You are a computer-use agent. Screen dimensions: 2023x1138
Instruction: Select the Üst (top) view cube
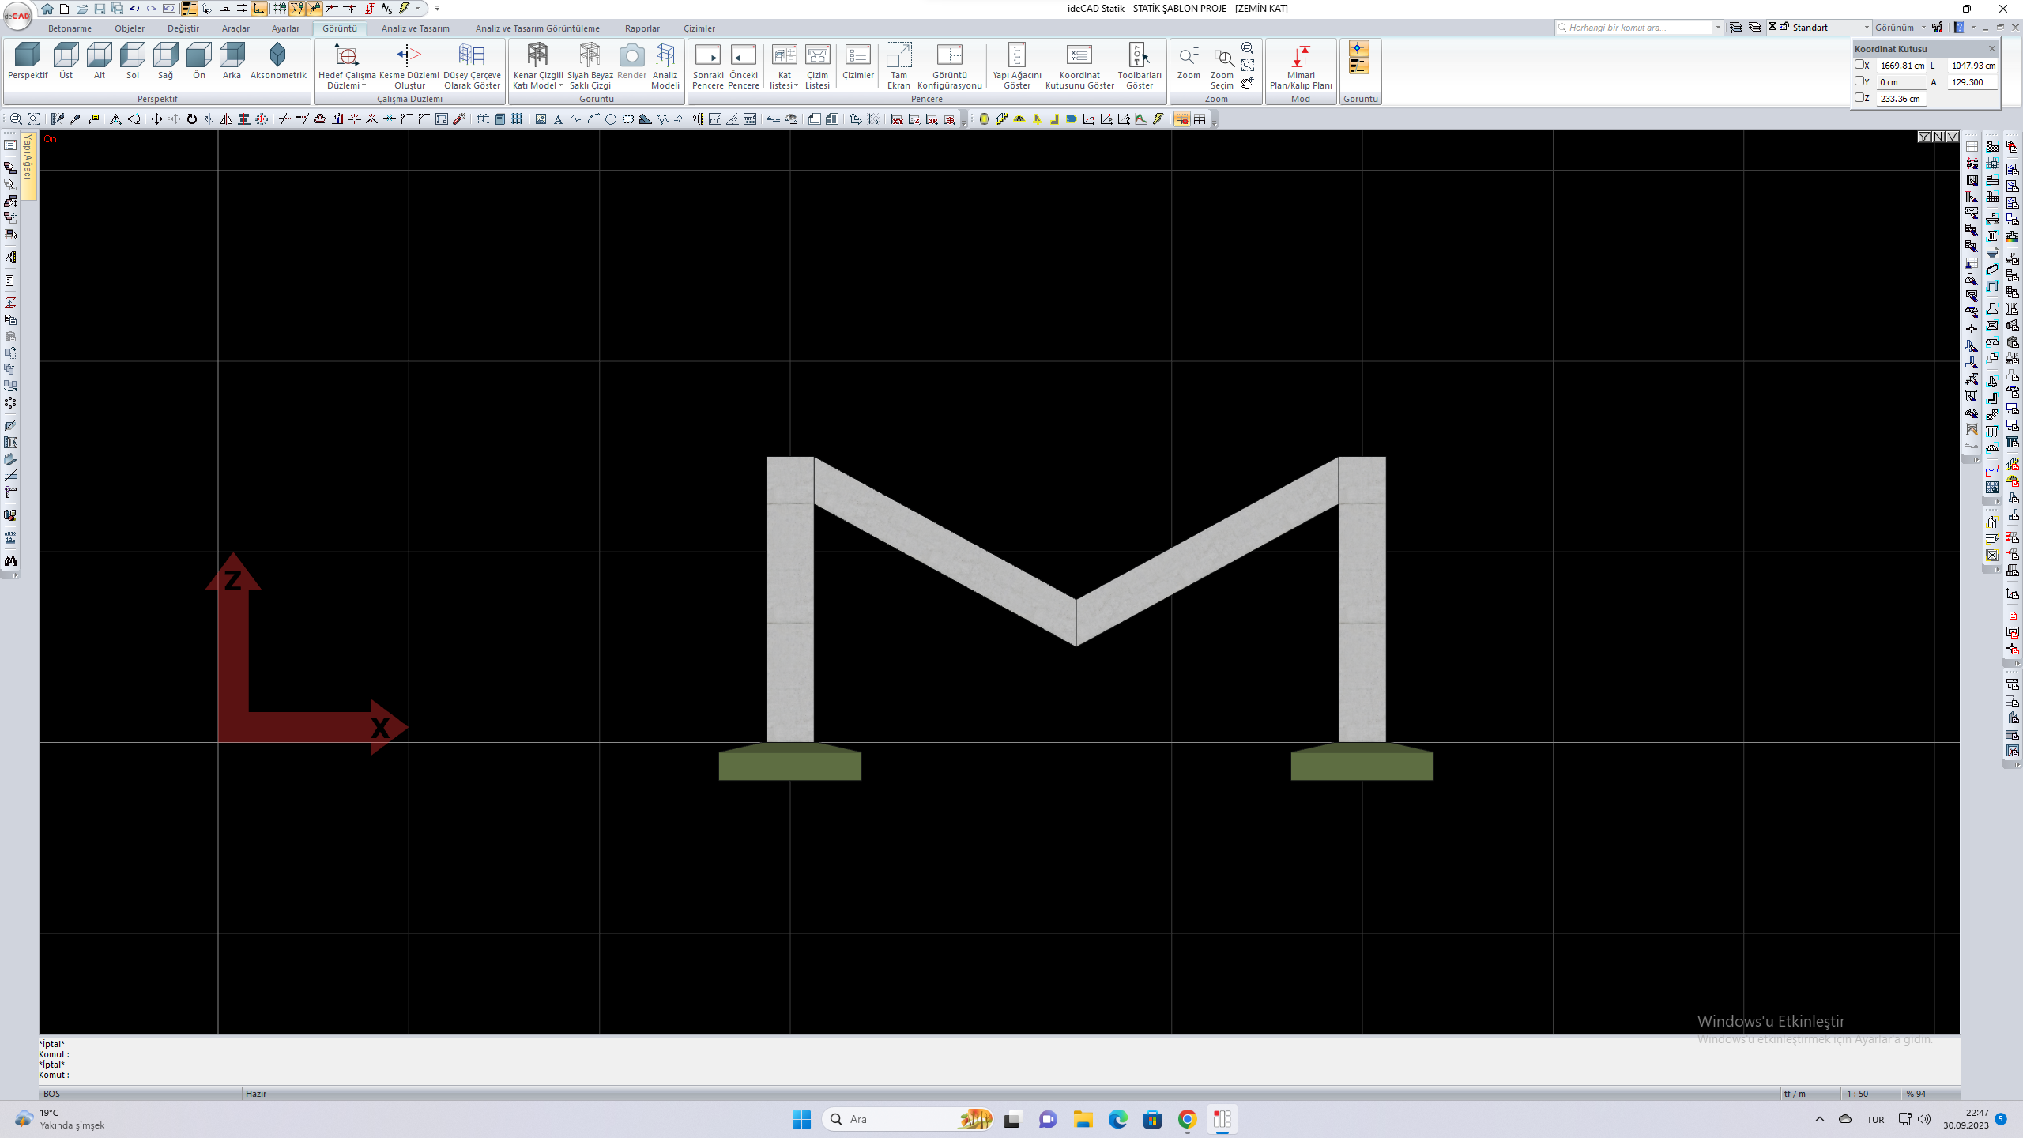pos(66,62)
